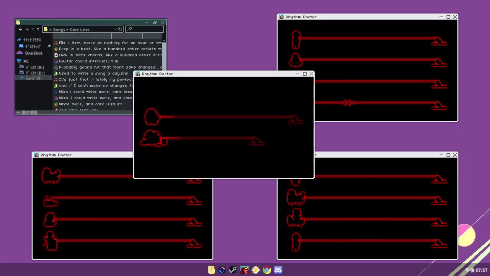Click the pin icon beside the desktop item
The width and height of the screenshot is (490, 276).
click(49, 46)
